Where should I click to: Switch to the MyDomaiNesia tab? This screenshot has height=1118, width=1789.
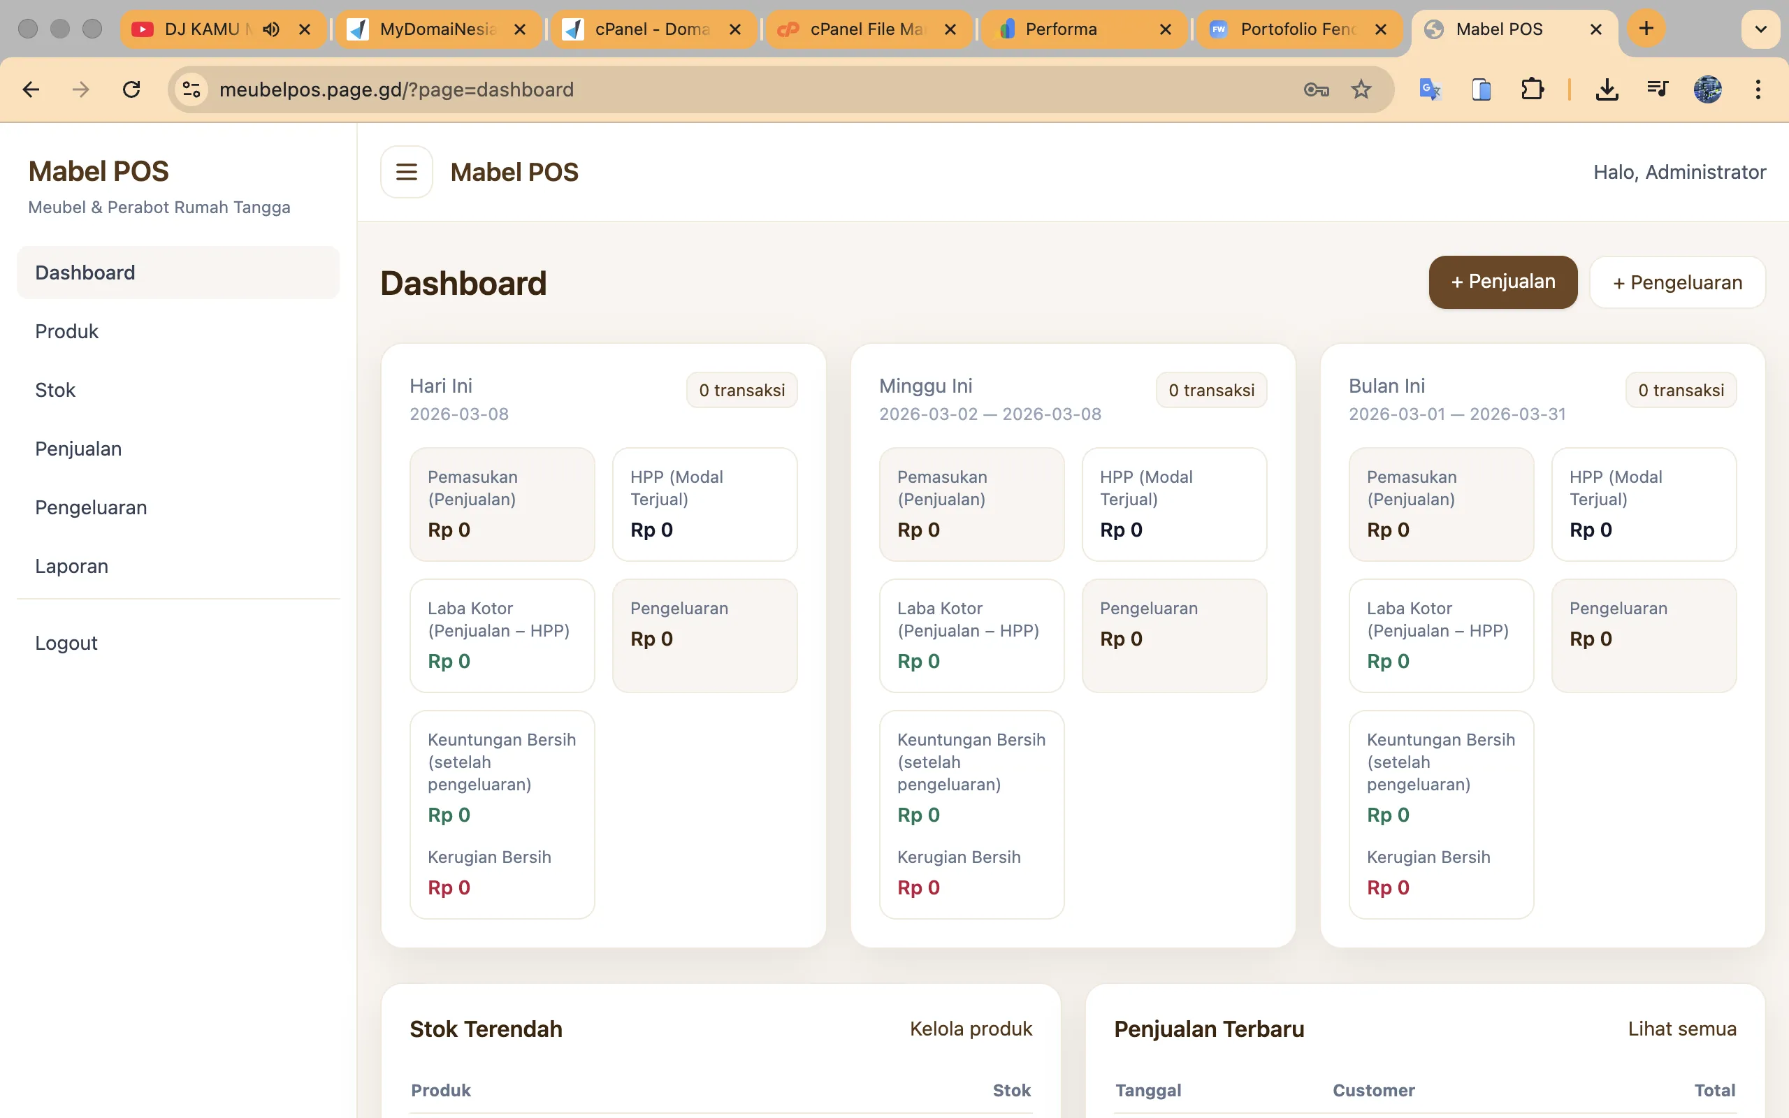click(438, 29)
